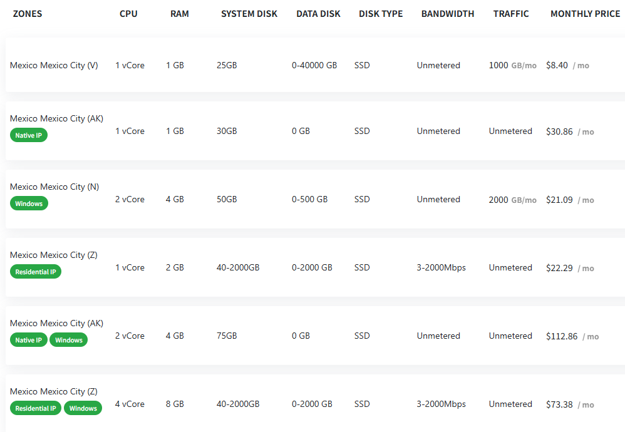Image resolution: width=625 pixels, height=432 pixels.
Task: Click the $73.38 / mo price
Action: coord(570,404)
